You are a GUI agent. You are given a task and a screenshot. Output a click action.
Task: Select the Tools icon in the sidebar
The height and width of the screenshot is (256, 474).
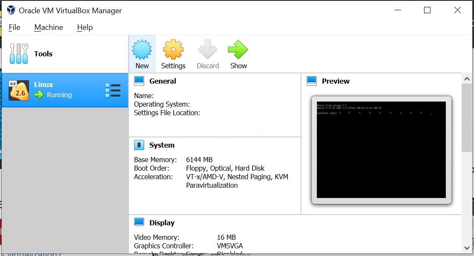(x=18, y=54)
